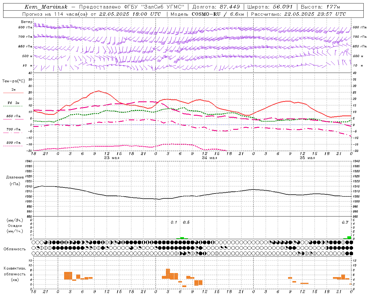This screenshot has width=368, height=294.
Task: Click the 23 мая date label
Action: [x=112, y=158]
